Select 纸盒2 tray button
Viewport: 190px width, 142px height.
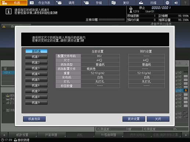point(36,63)
